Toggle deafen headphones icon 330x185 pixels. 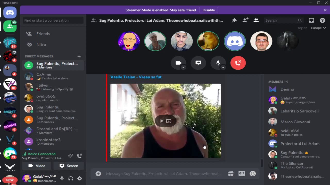(71, 178)
